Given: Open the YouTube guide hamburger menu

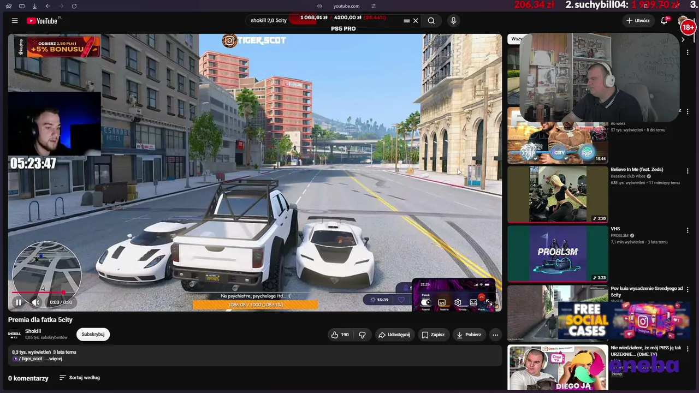Looking at the screenshot, I should tap(15, 21).
